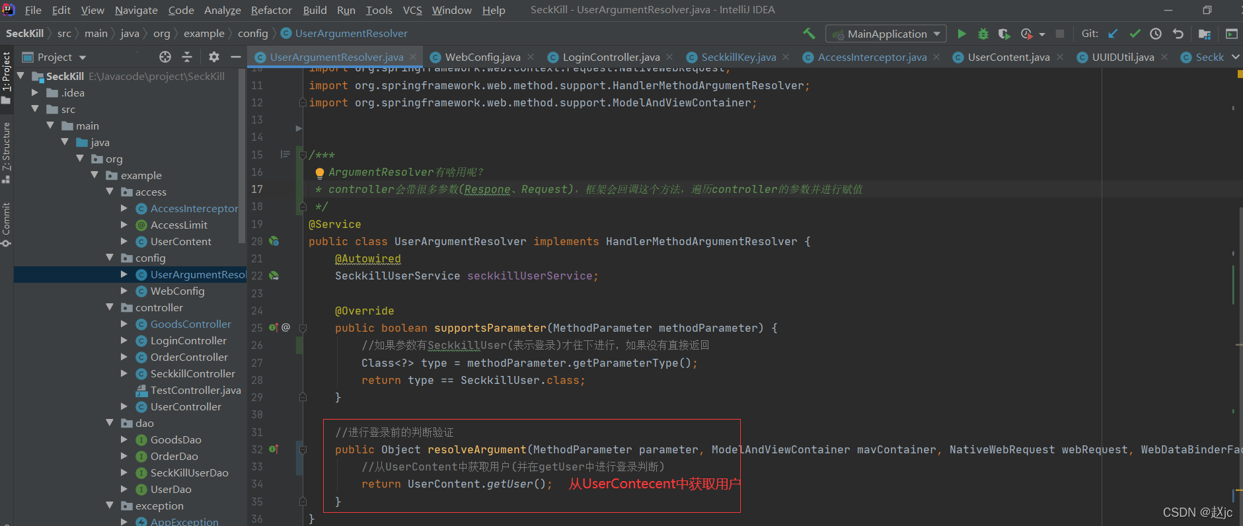Open the Structure side tab
This screenshot has height=526, width=1243.
pyautogui.click(x=6, y=153)
